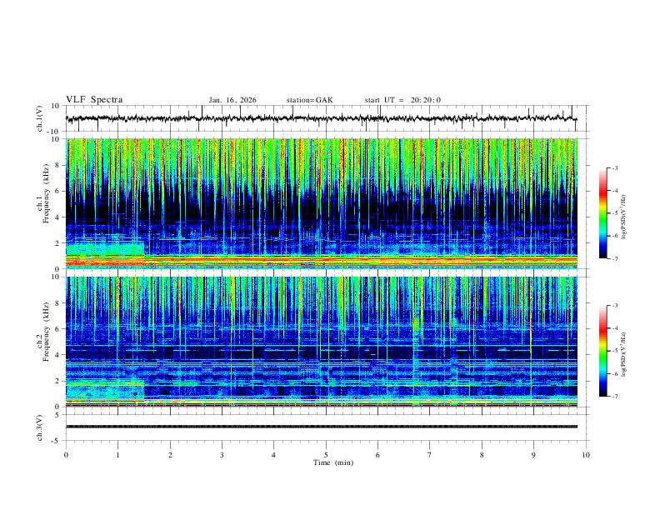
Task: Click the "-3" tick on the upper color bar
Action: [614, 167]
